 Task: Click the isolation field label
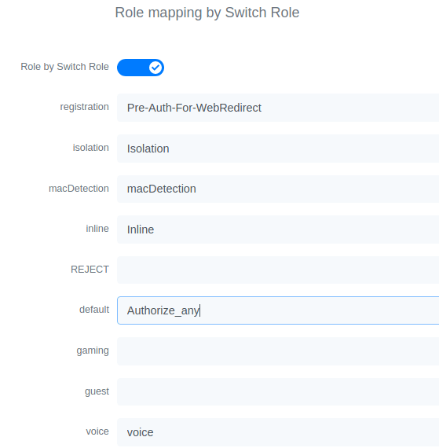click(91, 148)
